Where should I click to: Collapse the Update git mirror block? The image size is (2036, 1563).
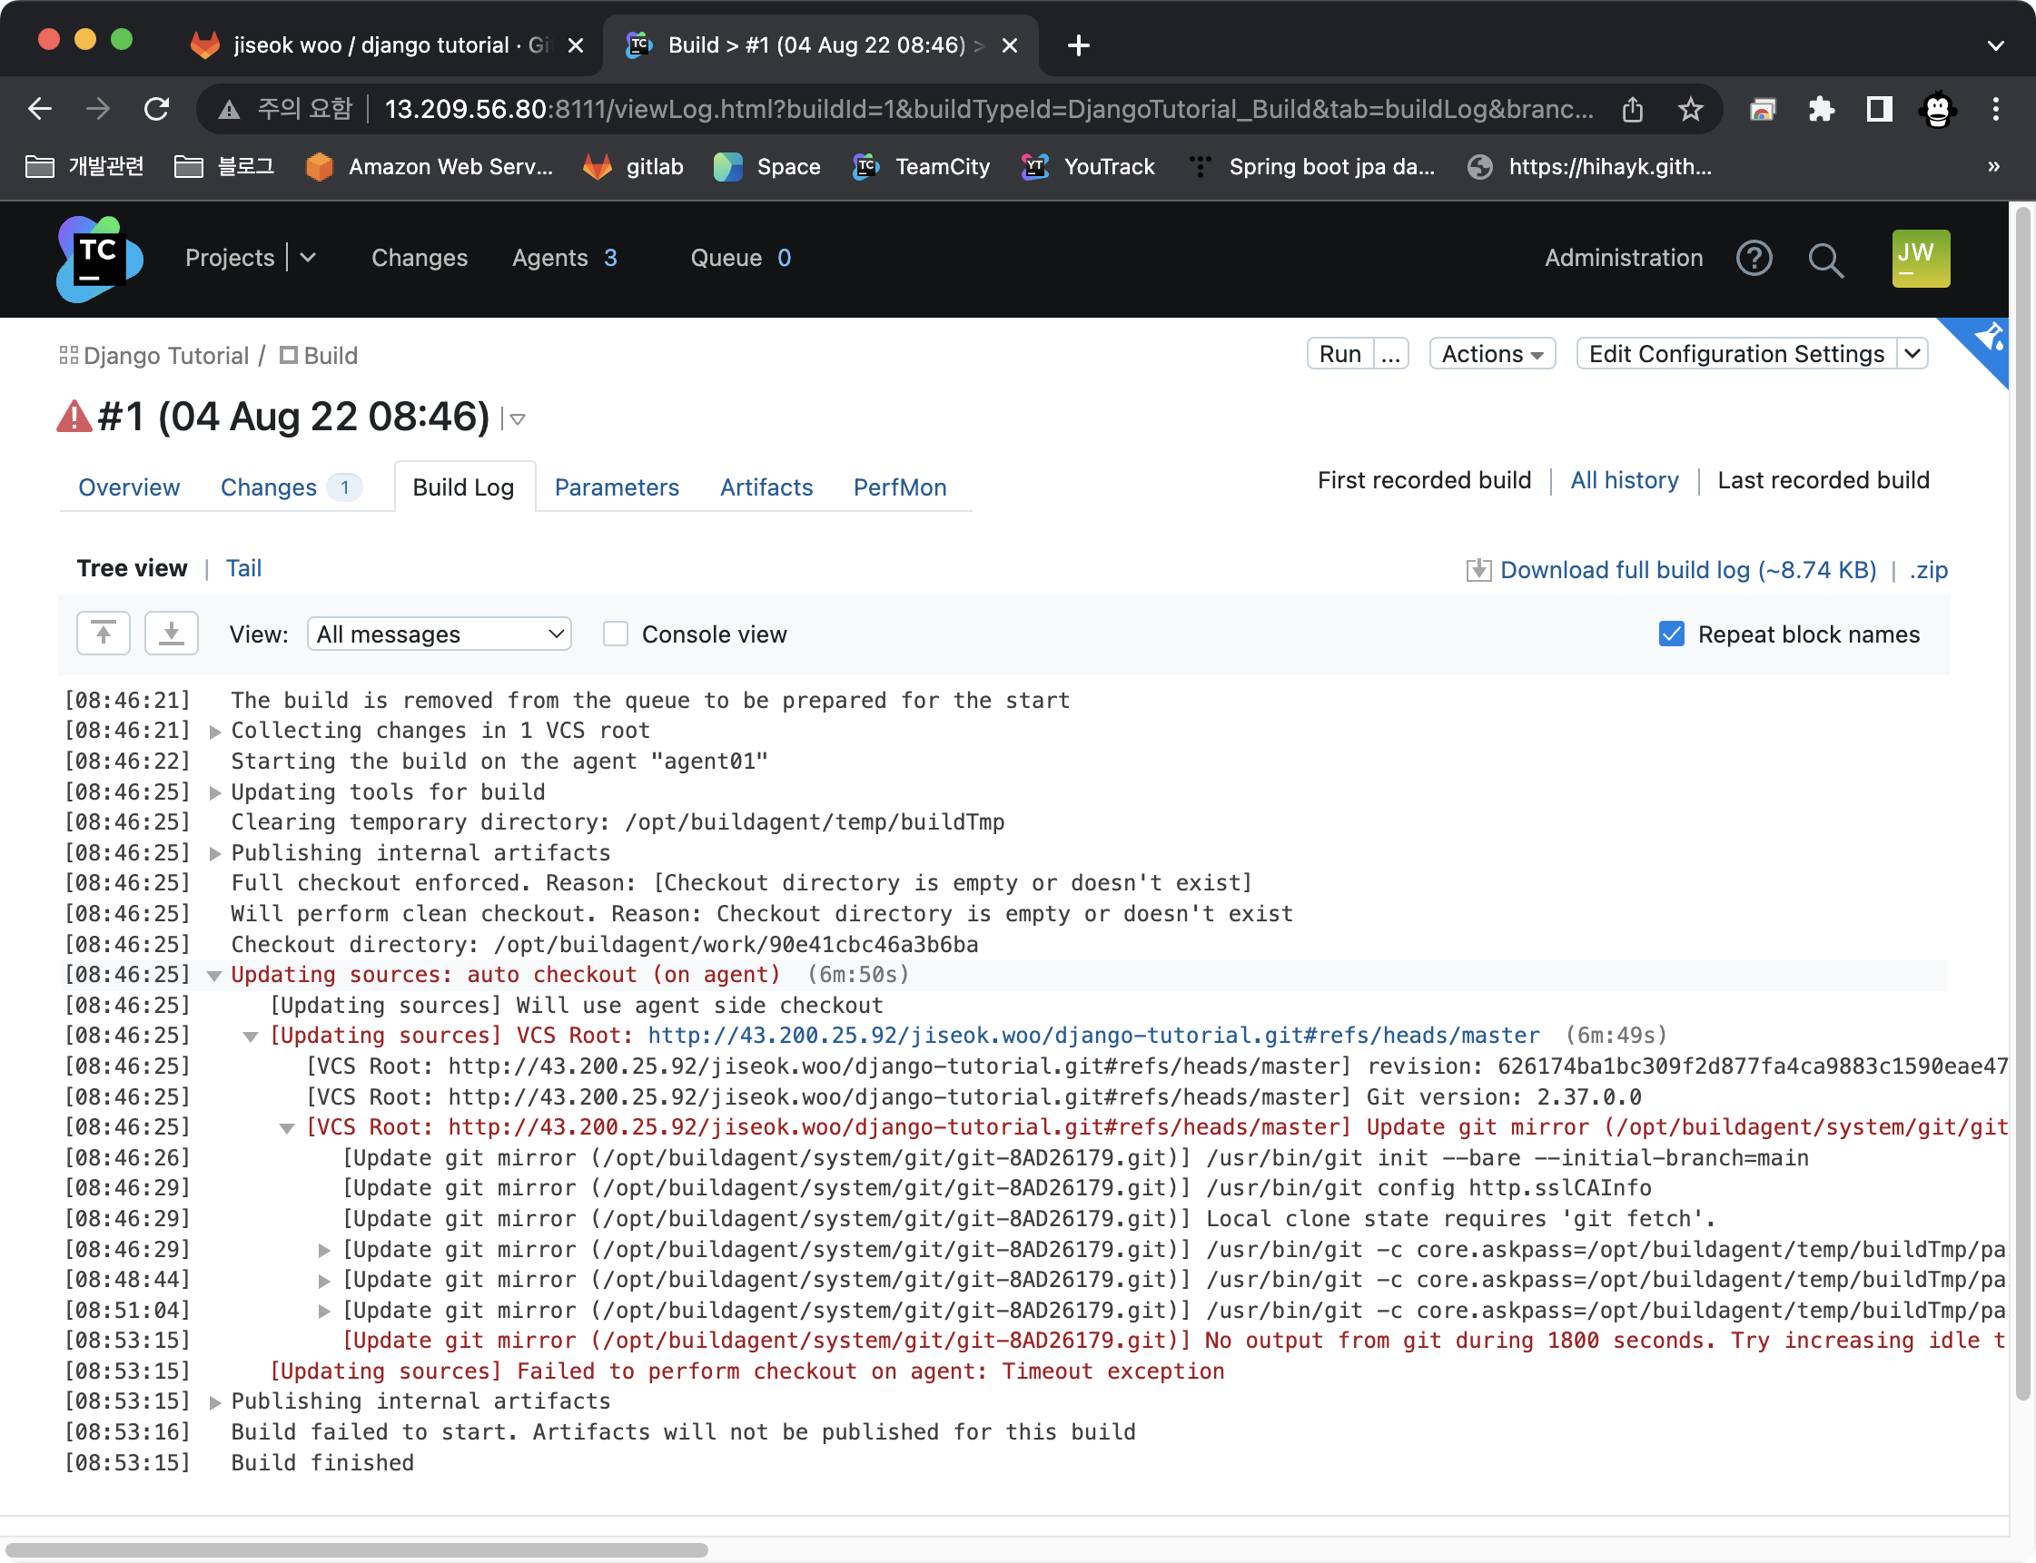coord(288,1128)
